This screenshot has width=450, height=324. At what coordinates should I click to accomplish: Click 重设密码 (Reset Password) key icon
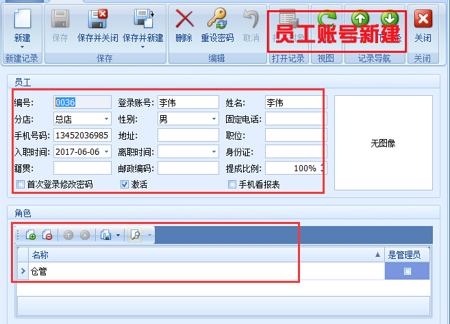click(x=217, y=19)
